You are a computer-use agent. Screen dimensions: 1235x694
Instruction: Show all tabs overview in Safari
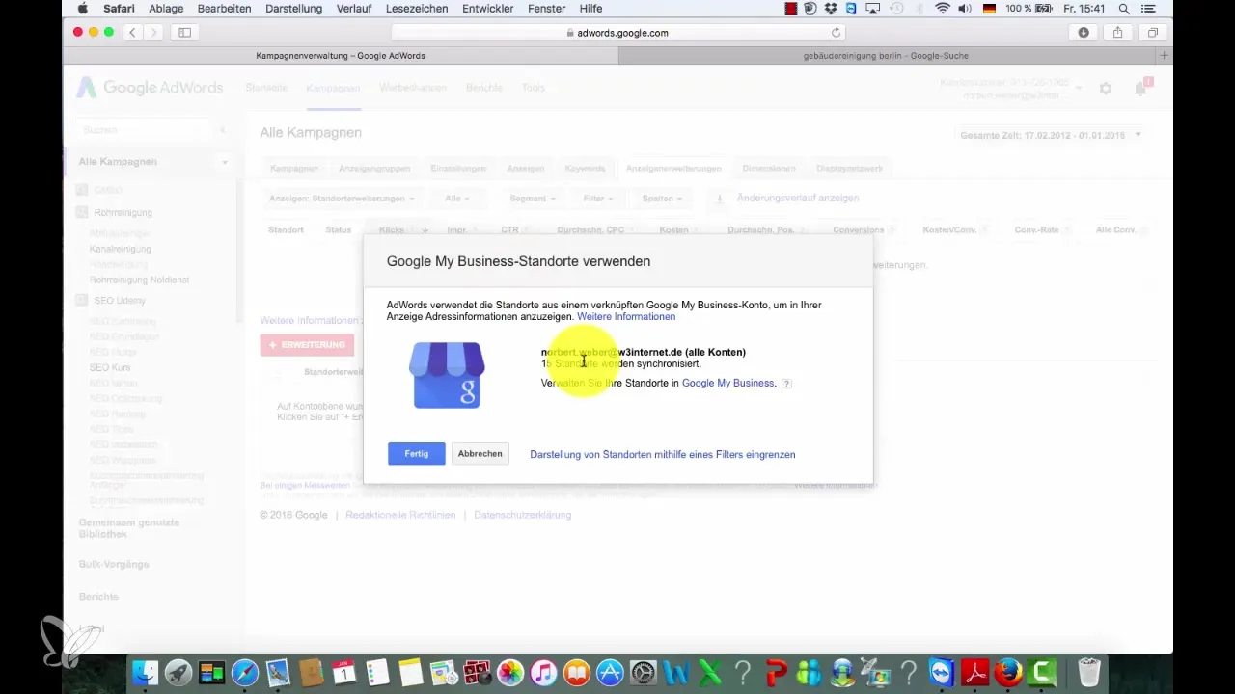[1153, 32]
